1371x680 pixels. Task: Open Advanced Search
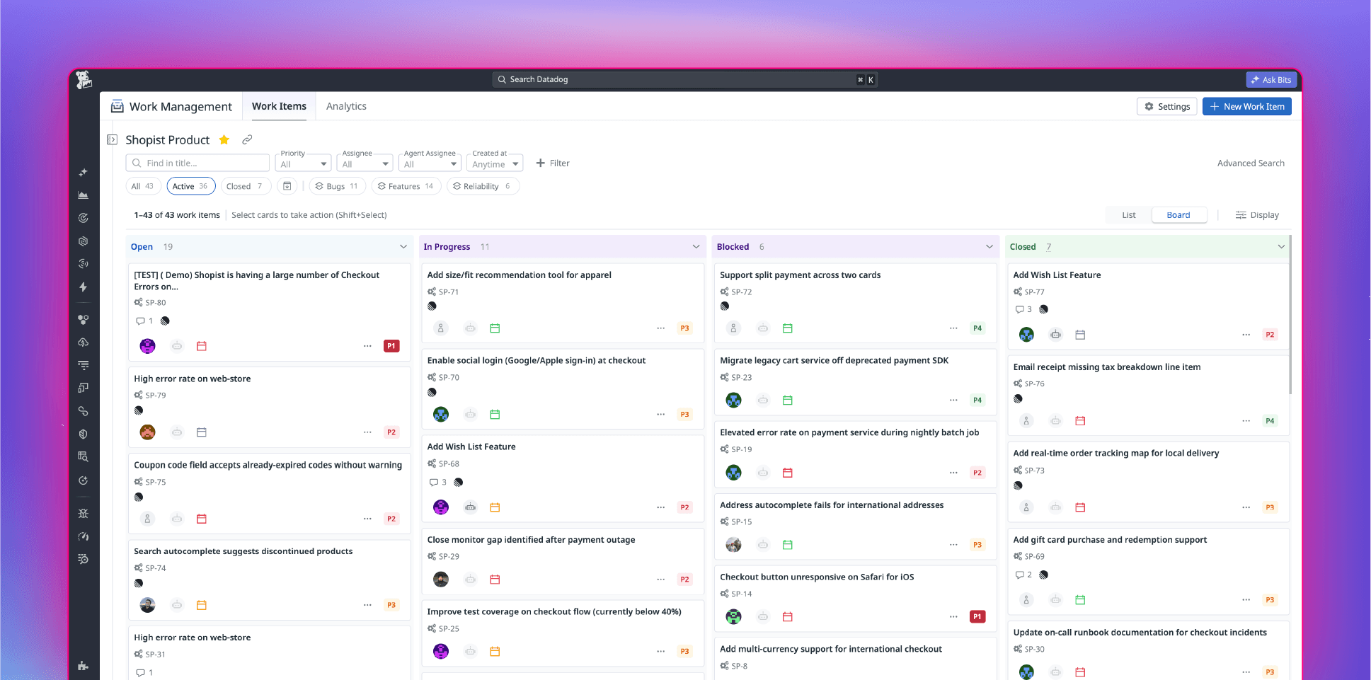coord(1251,163)
